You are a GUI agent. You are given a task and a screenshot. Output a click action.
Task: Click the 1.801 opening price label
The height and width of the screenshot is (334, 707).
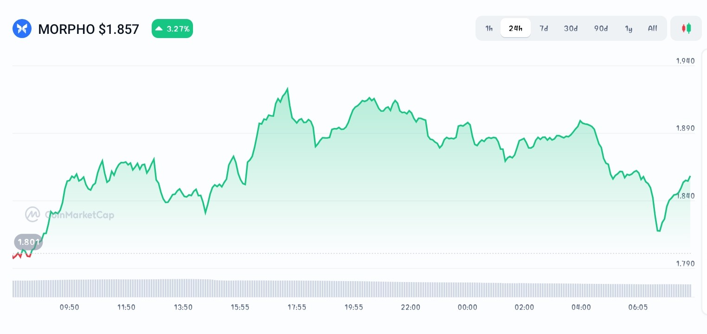point(28,242)
